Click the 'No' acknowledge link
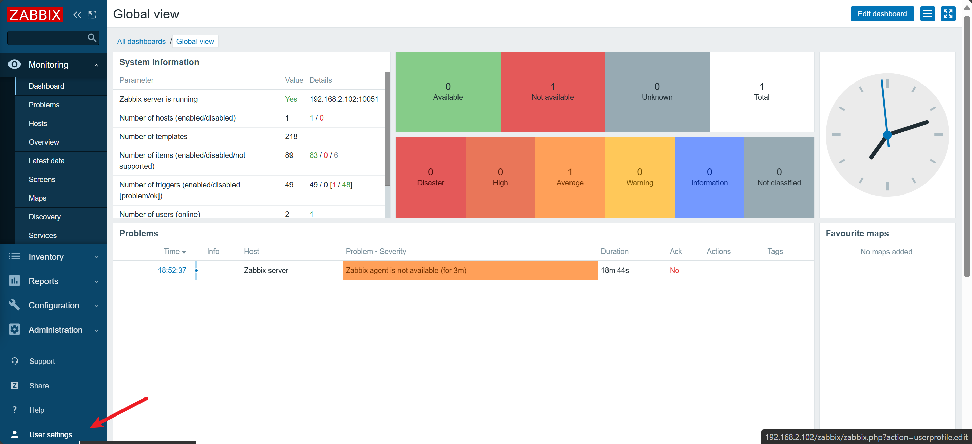 click(674, 270)
